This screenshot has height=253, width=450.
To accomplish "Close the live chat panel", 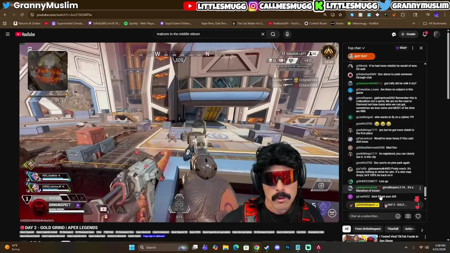I will tap(421, 48).
